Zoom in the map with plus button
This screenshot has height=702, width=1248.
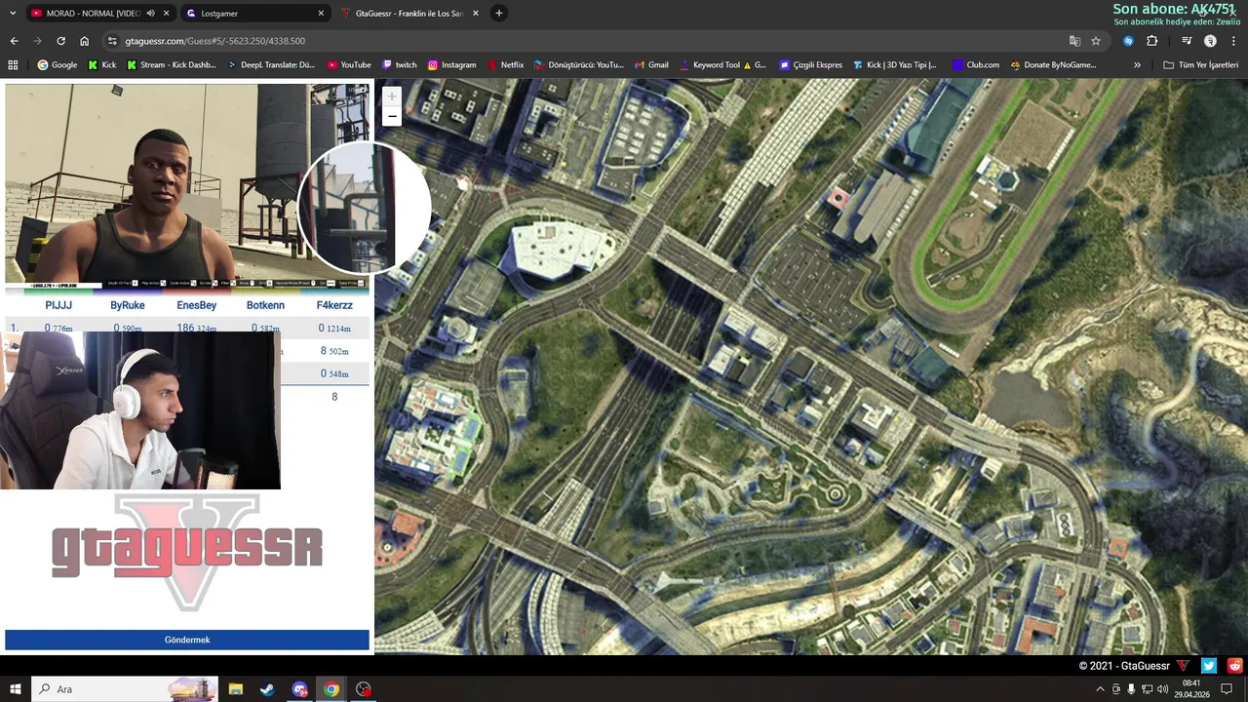pos(391,97)
